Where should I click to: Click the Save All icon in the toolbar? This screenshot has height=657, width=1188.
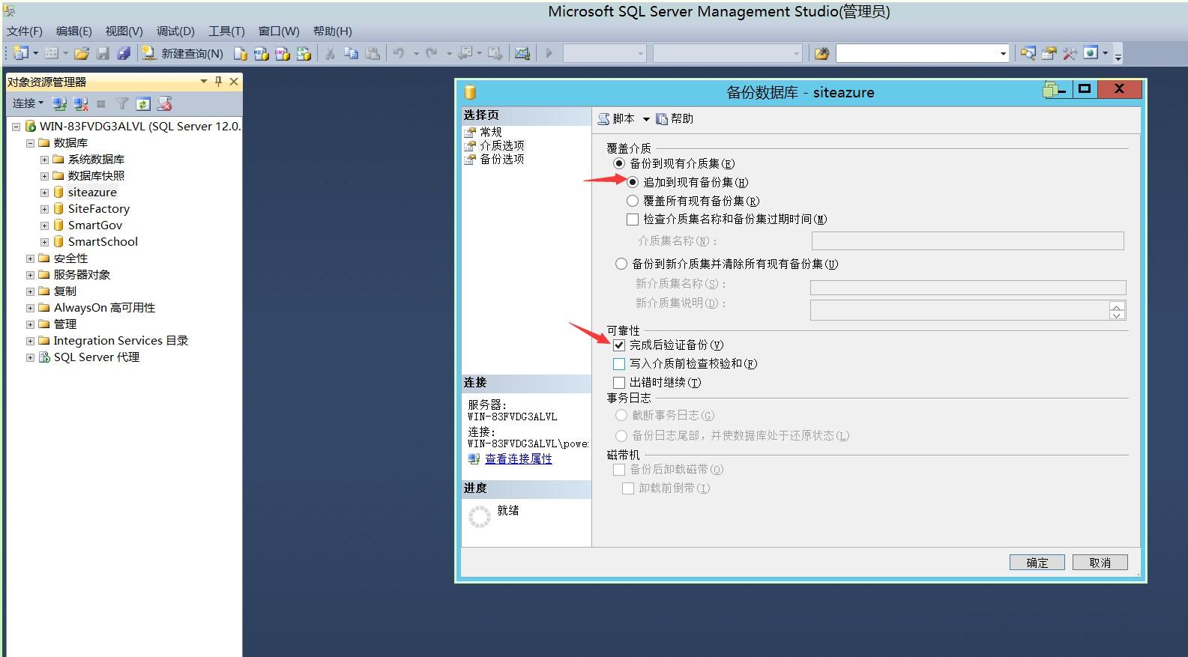coord(124,53)
